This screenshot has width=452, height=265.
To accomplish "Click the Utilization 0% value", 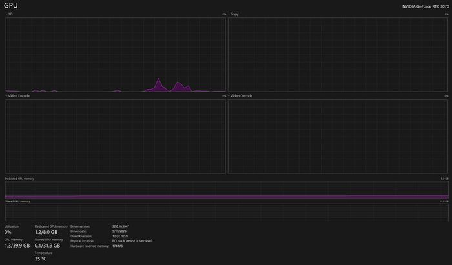I will tap(8, 232).
